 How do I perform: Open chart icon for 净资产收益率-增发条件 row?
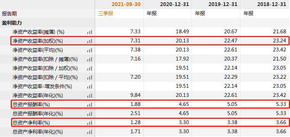coord(90,87)
